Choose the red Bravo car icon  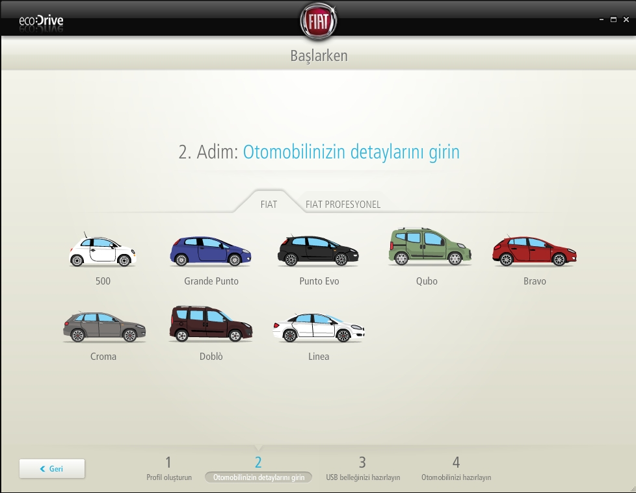coord(535,250)
